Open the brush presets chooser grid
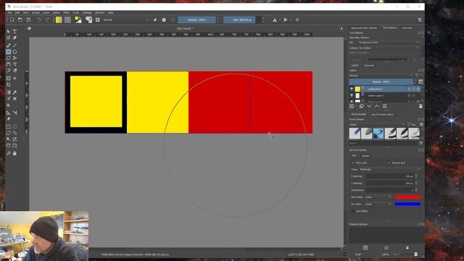 click(x=98, y=20)
